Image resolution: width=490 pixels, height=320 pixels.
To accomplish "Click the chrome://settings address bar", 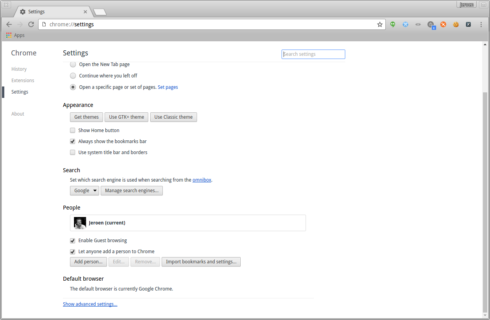I will click(212, 24).
